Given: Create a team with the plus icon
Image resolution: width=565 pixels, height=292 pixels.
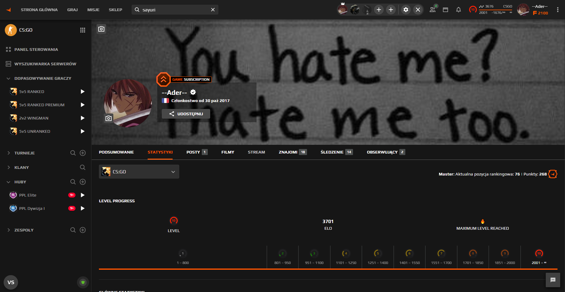Looking at the screenshot, I should [x=83, y=230].
